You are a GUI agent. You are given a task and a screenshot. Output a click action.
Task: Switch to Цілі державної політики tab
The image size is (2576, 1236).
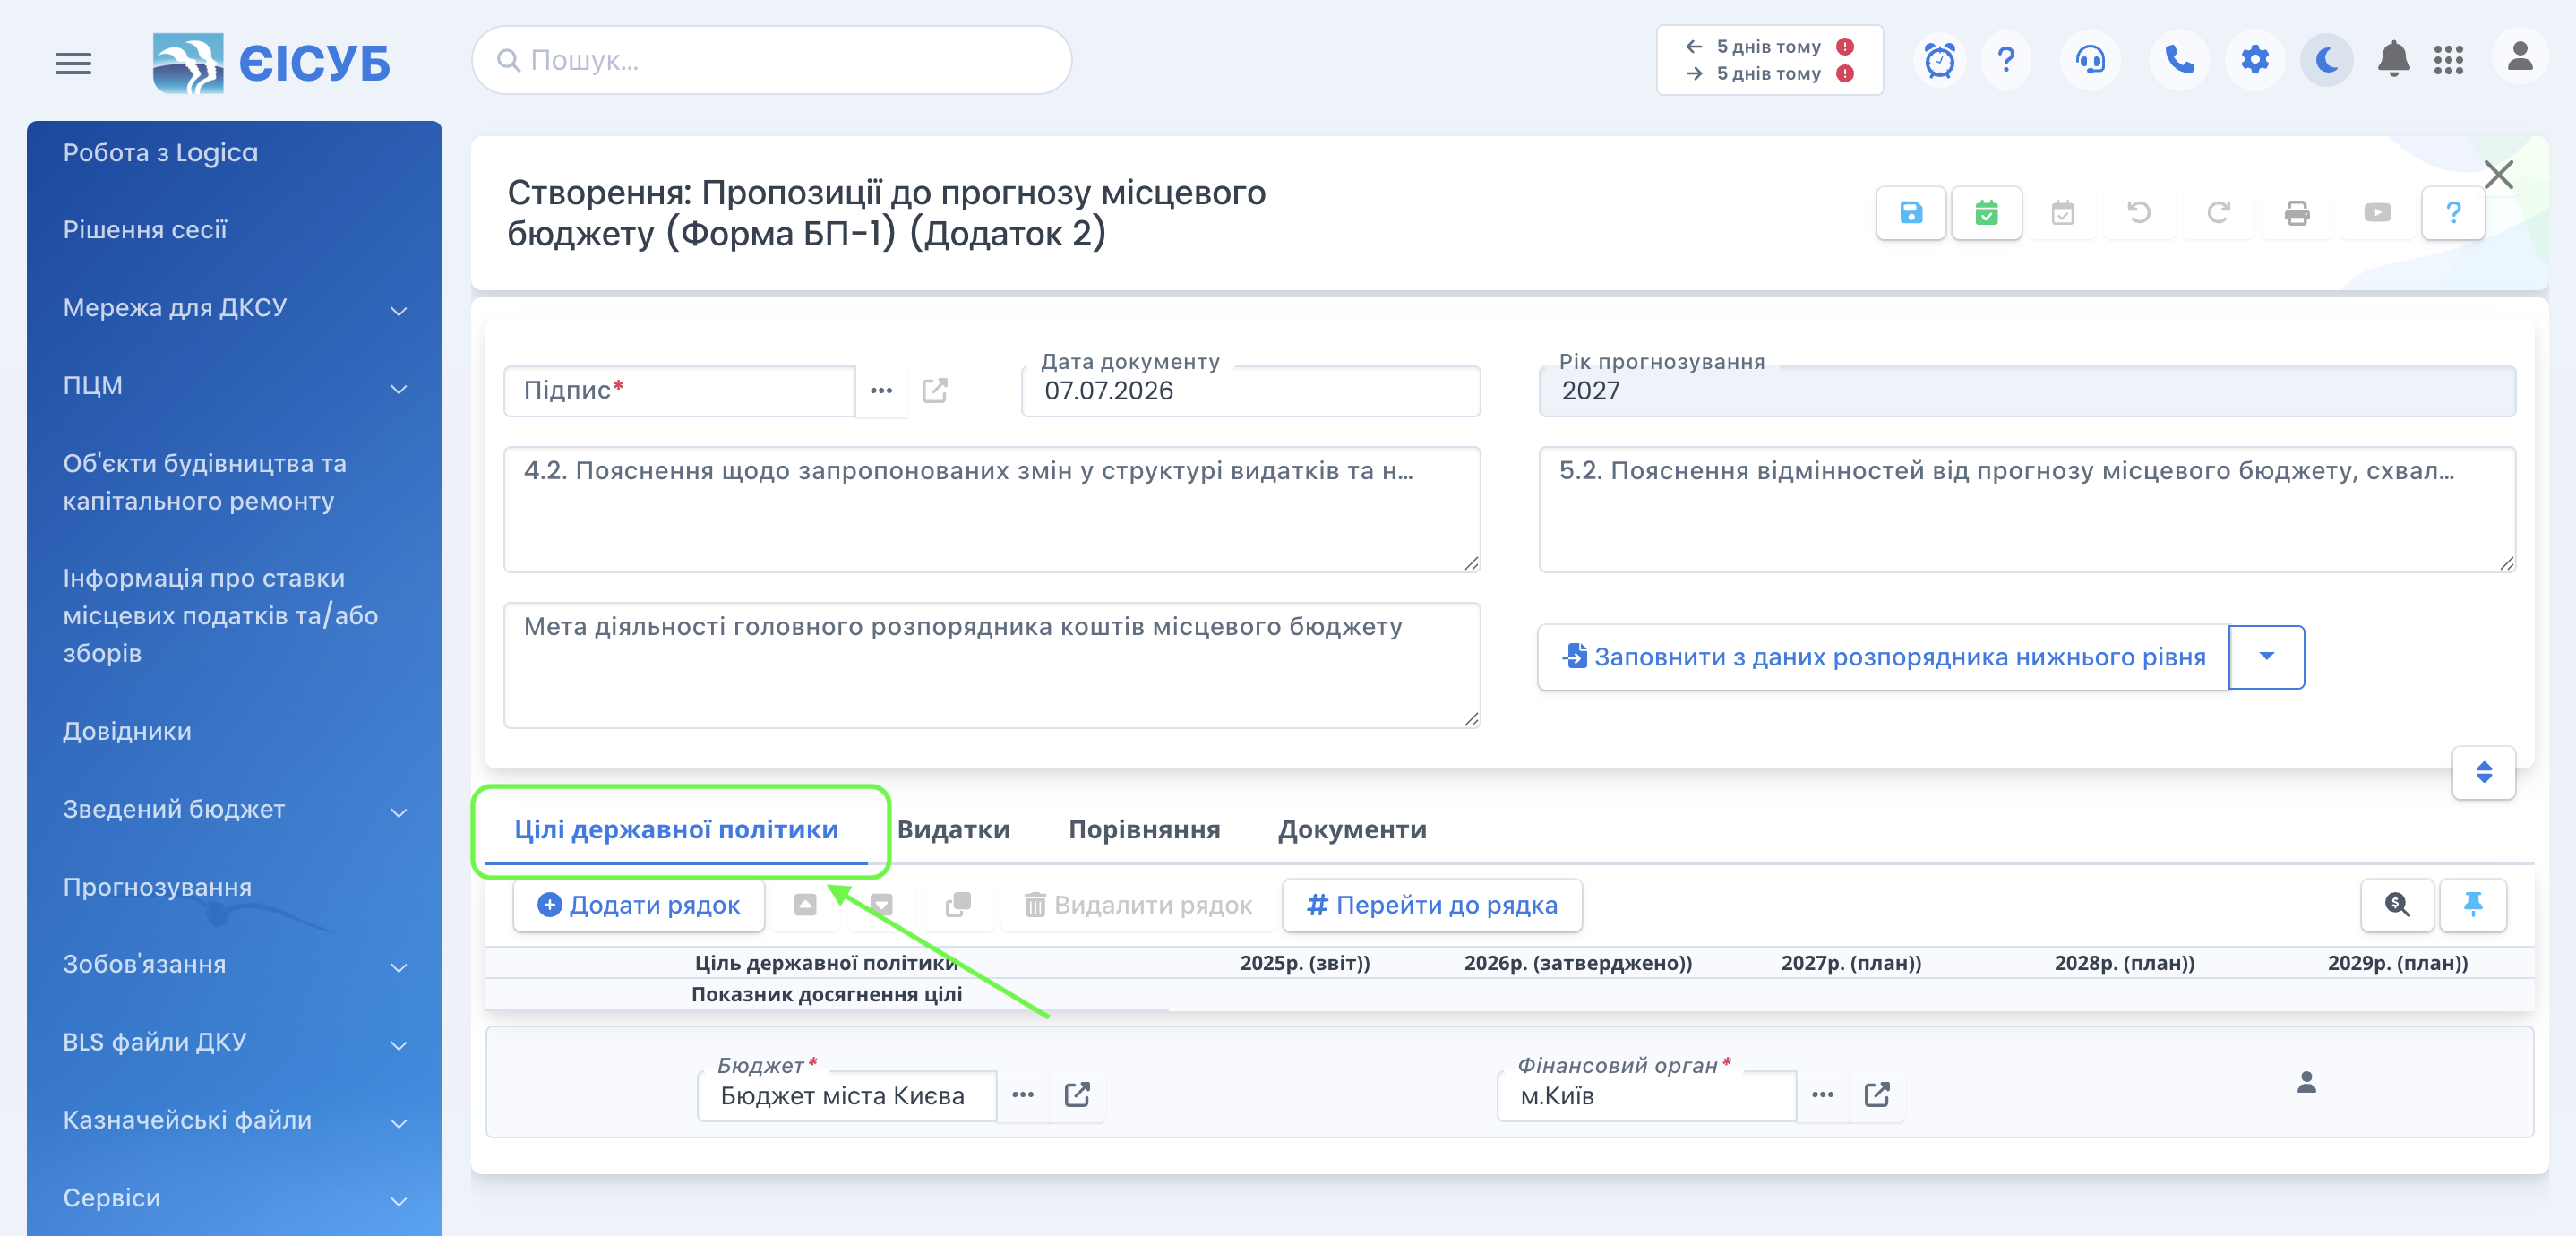[x=676, y=830]
